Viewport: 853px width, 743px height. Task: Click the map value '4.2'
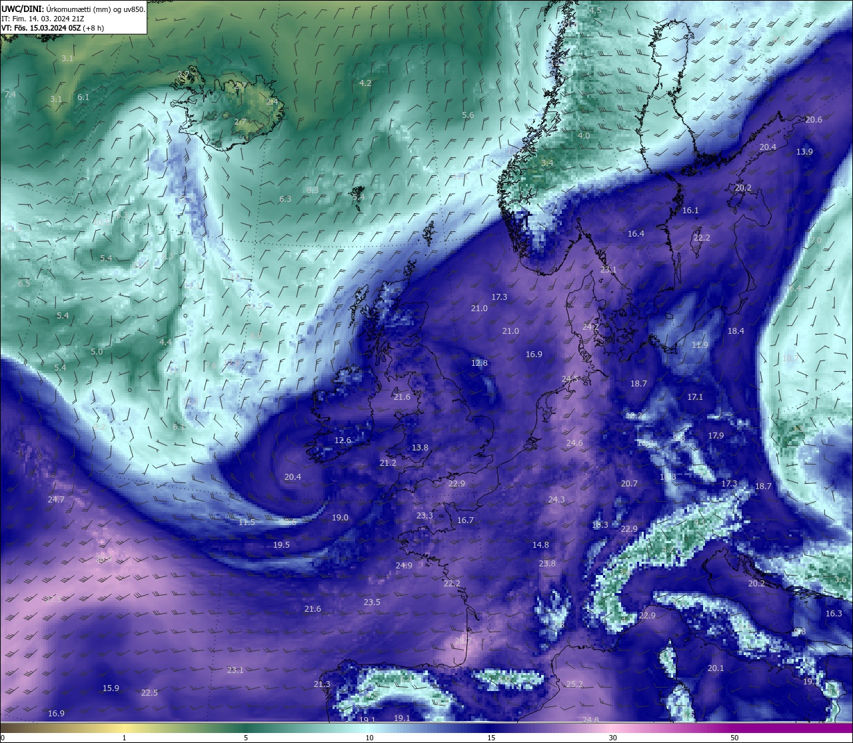[x=365, y=83]
